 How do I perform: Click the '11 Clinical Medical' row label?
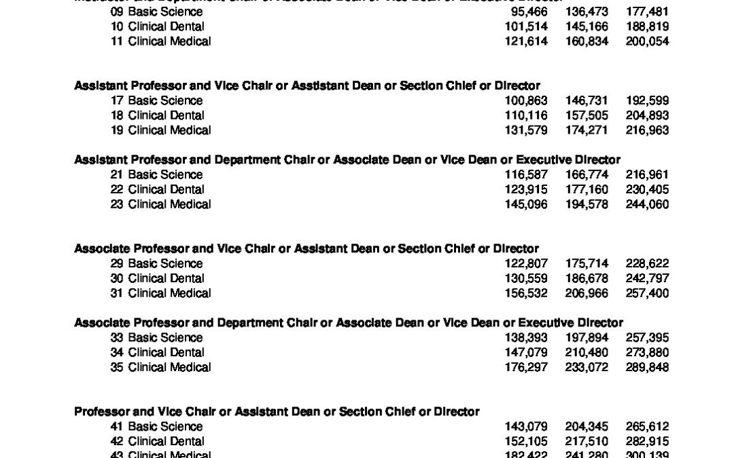coord(160,41)
